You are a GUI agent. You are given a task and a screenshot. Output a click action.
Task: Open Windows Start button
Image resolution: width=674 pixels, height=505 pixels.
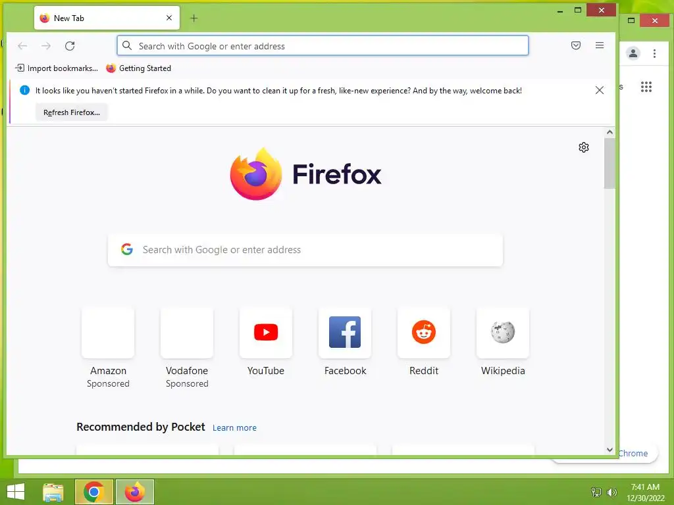click(x=16, y=492)
